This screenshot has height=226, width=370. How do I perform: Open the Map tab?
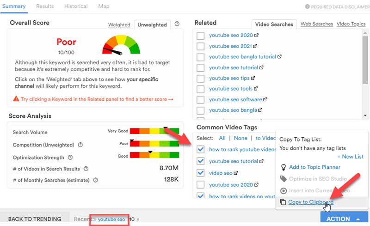(104, 6)
